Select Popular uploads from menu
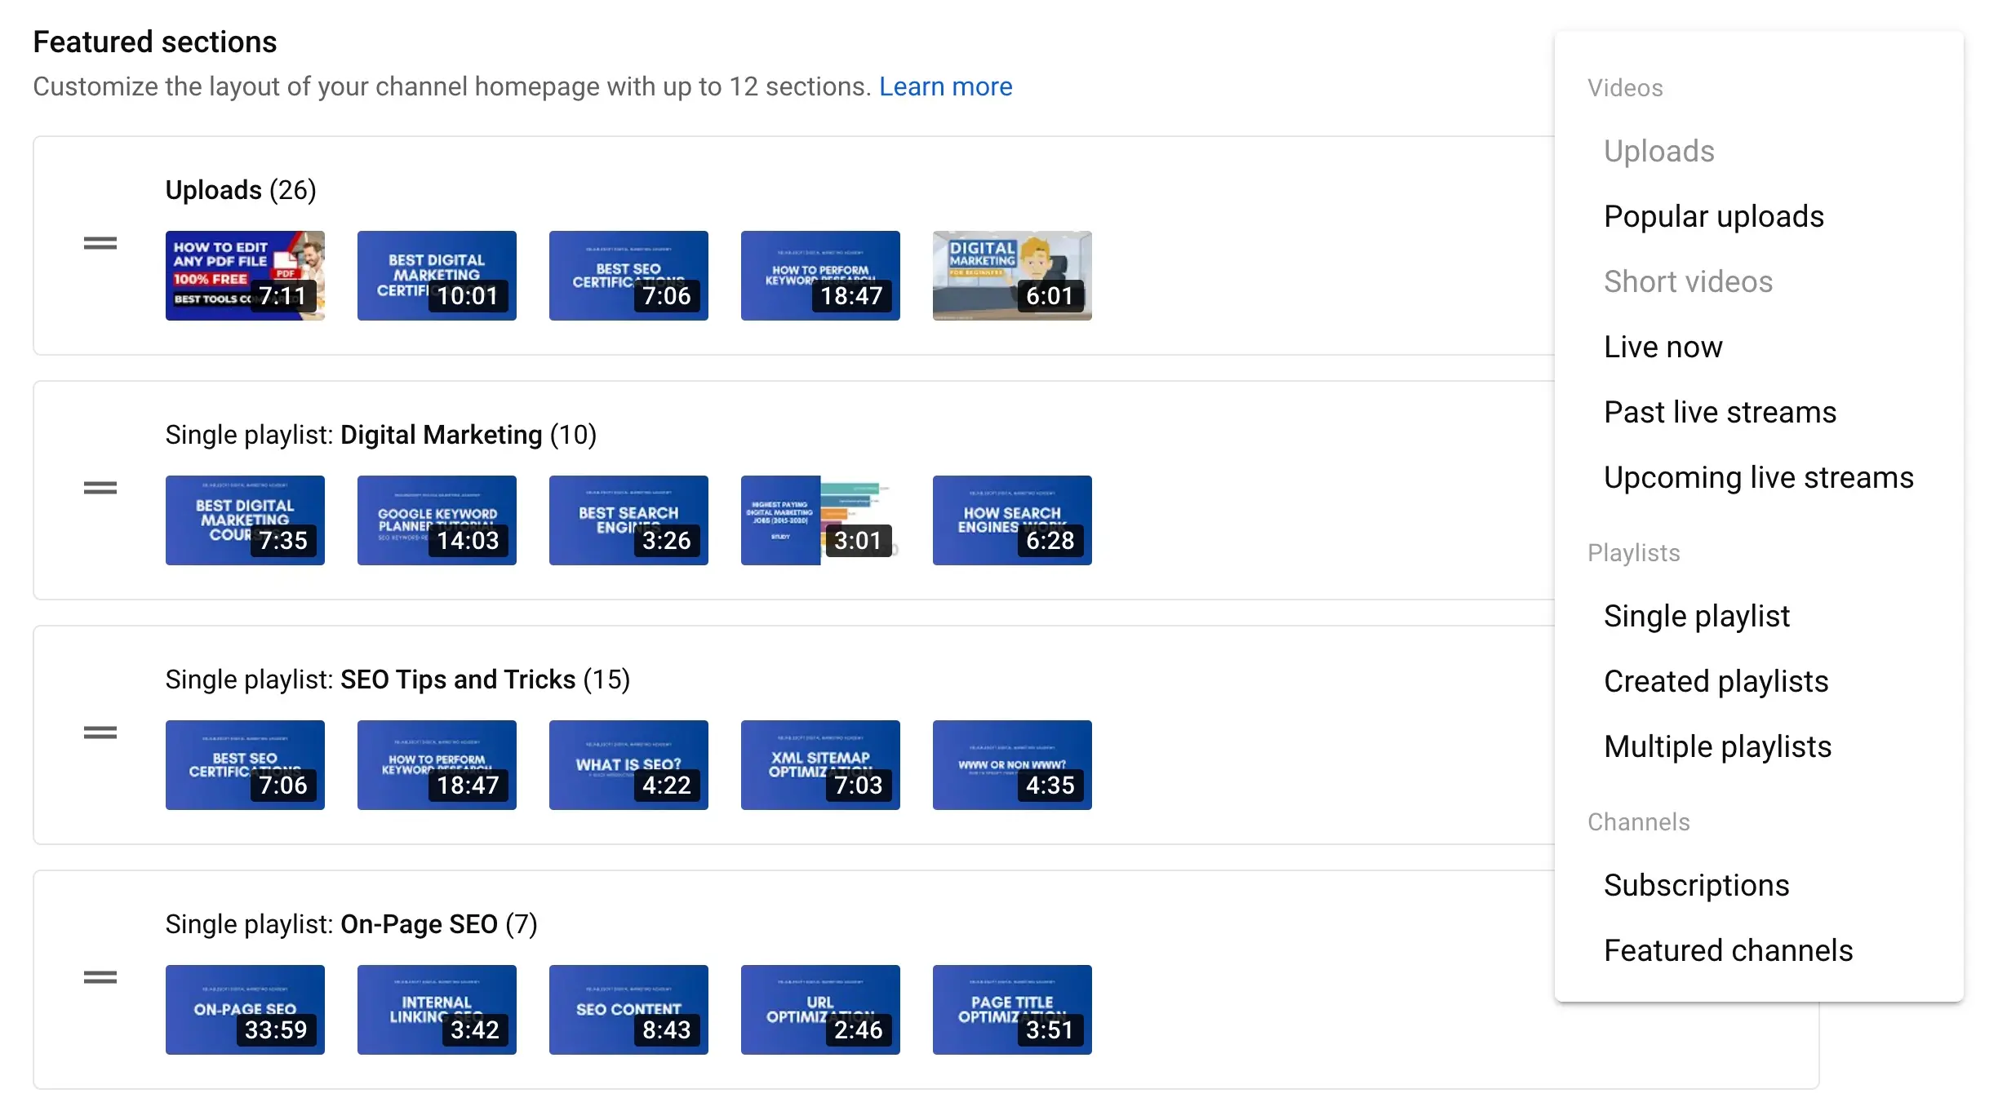Screen dimensions: 1998x1111 [x=1713, y=216]
